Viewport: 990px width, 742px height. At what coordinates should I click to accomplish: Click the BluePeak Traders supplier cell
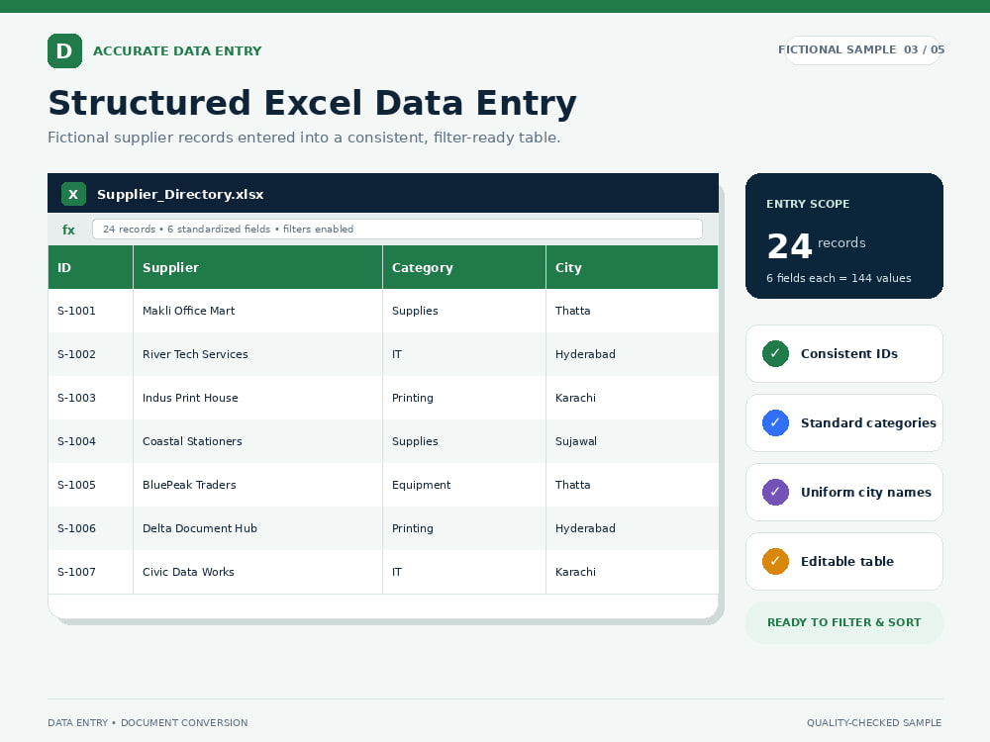click(x=257, y=485)
